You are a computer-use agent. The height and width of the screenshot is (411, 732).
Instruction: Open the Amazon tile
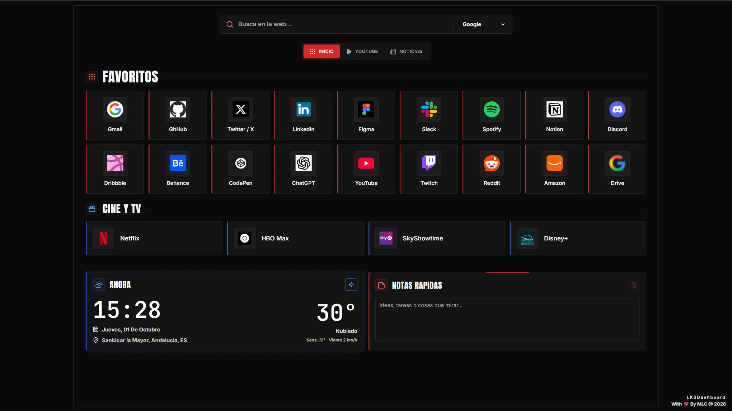[x=554, y=169]
